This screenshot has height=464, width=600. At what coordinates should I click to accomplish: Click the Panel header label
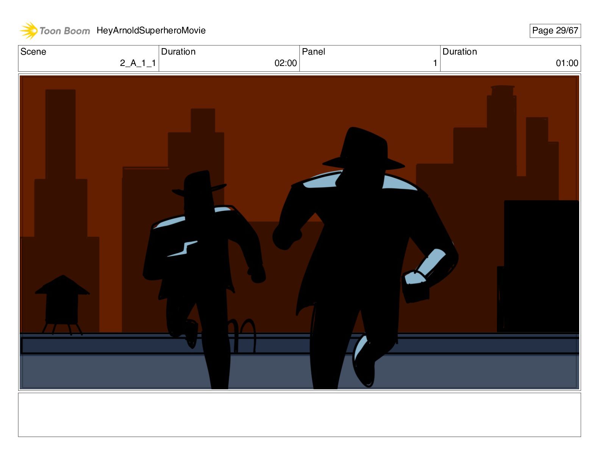(314, 52)
